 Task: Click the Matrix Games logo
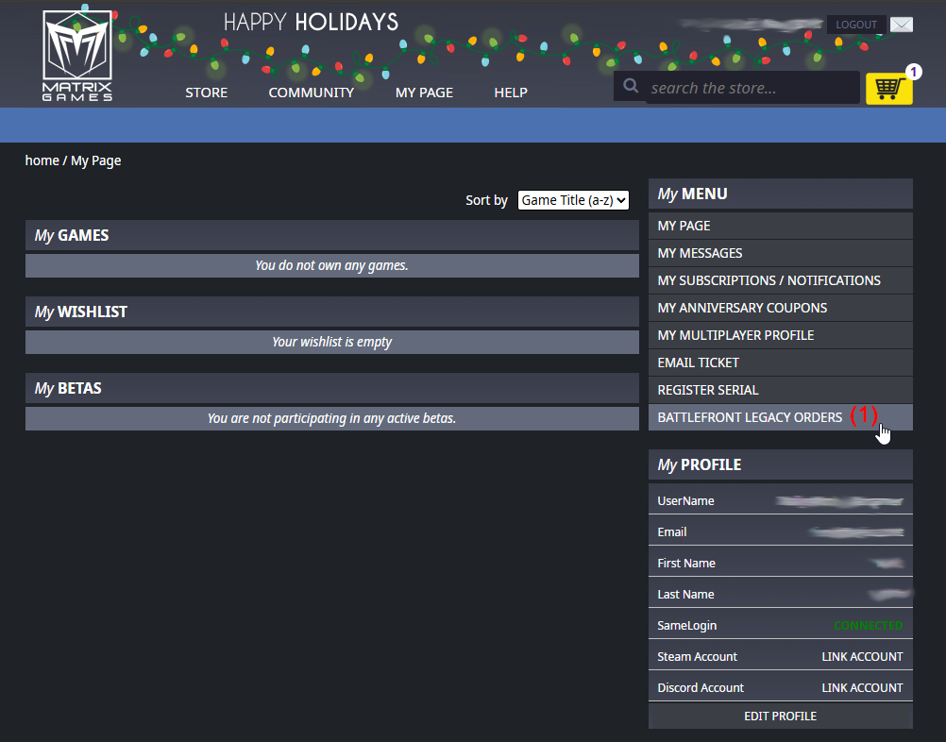point(77,56)
